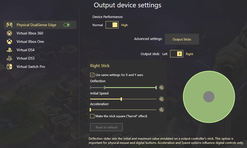The width and height of the screenshot is (247, 148).
Task: Flip the Output stick Left/Right switch
Action: [x=177, y=54]
